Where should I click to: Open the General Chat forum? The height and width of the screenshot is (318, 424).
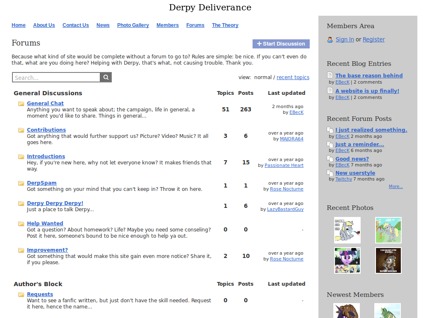45,103
